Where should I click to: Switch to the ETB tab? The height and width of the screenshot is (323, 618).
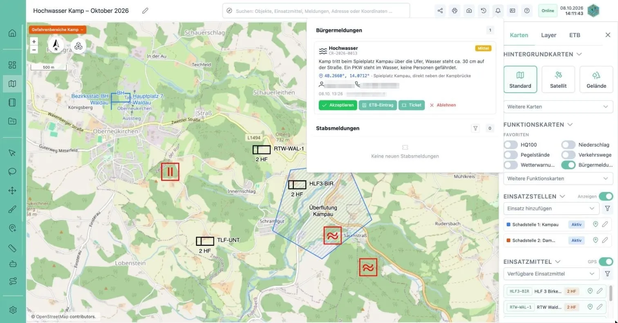(575, 35)
